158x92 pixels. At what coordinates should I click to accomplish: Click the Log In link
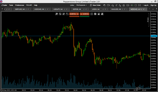[x=146, y=5]
